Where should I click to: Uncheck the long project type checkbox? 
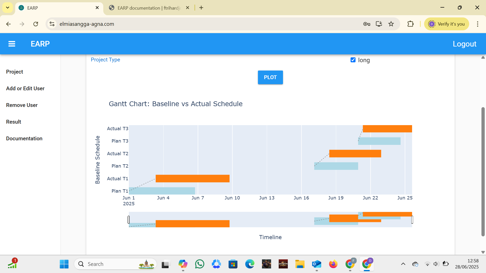pos(353,60)
